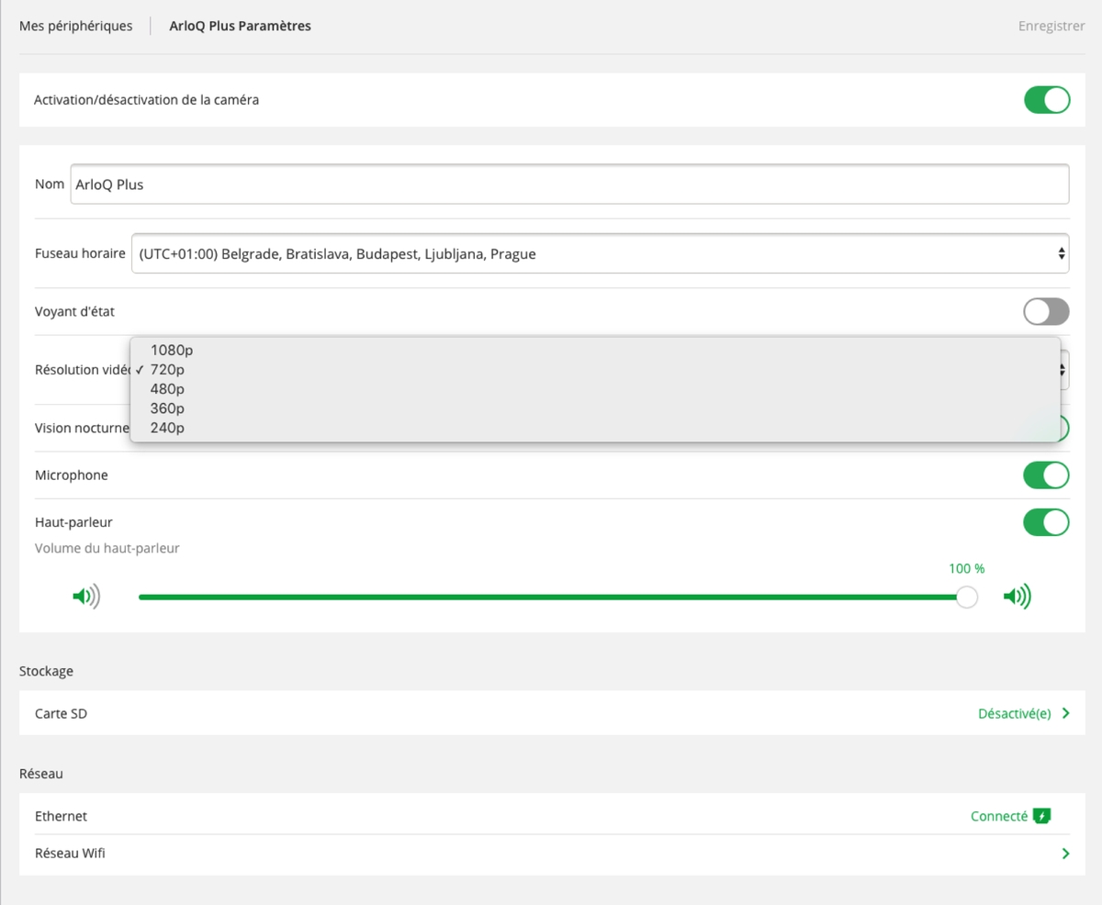Click the Microphone label
This screenshot has height=905, width=1102.
point(72,475)
